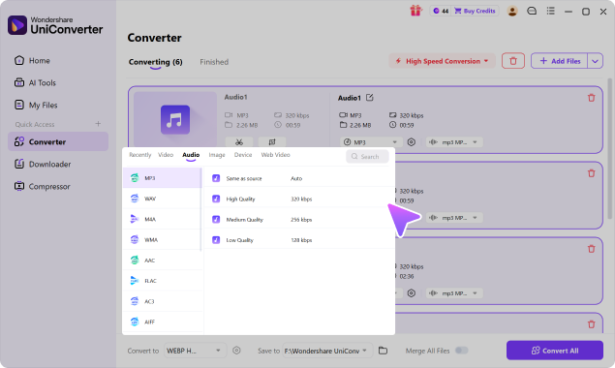The height and width of the screenshot is (368, 615).
Task: Select M4A format in the list
Action: coord(162,219)
